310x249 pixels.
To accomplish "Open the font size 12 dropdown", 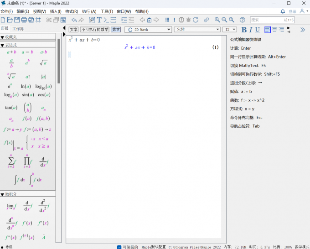I will [x=234, y=30].
